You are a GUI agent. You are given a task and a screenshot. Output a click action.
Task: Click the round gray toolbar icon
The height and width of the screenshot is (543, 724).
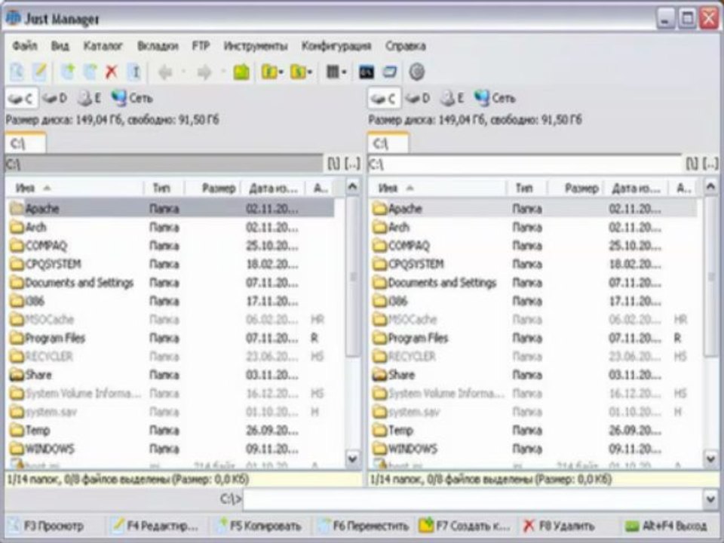416,72
